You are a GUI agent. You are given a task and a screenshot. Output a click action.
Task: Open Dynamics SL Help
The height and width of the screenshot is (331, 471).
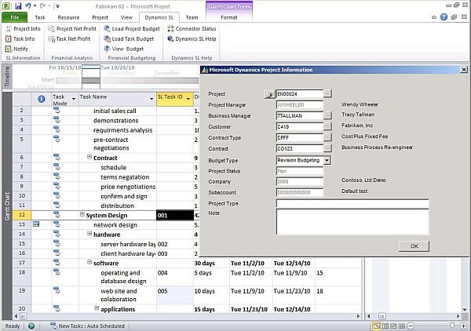click(x=170, y=38)
